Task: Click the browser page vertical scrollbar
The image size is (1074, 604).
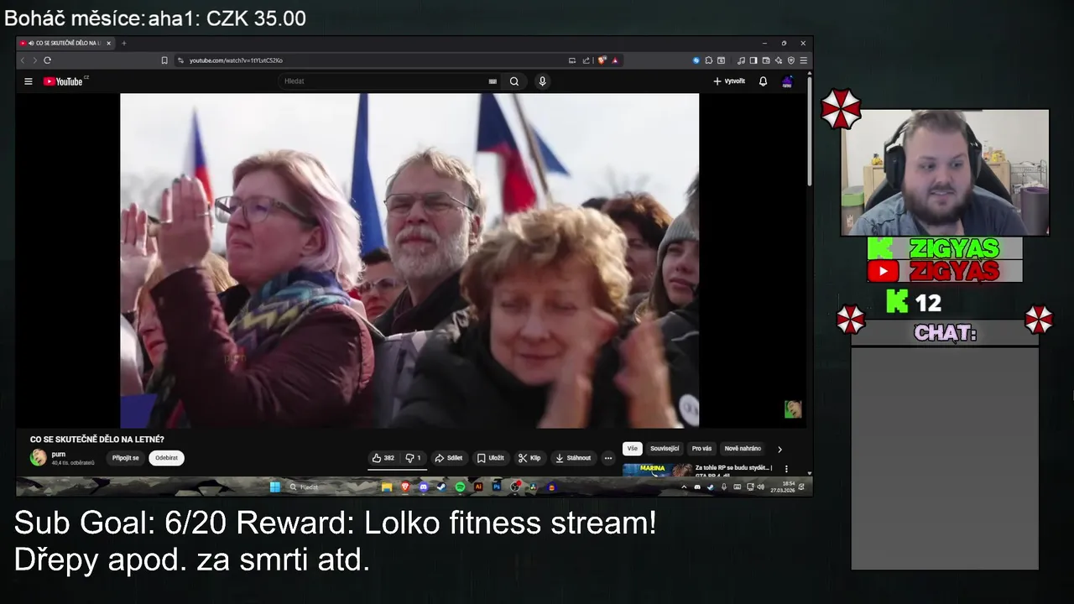Action: tap(809, 130)
